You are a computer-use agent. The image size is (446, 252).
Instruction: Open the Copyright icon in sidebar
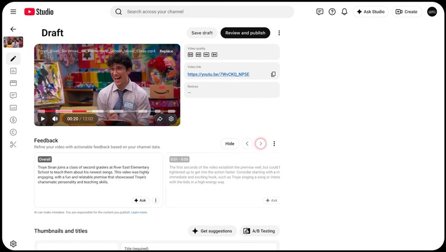click(13, 132)
